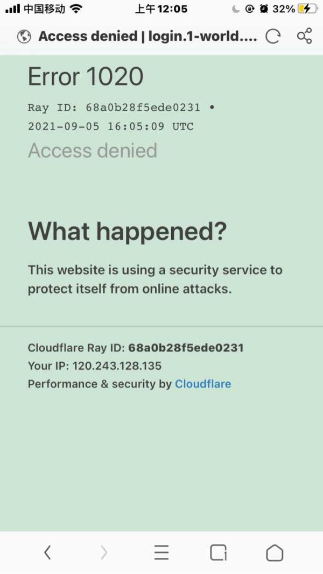
Task: Tap the alarm clock status icon
Action: point(264,9)
